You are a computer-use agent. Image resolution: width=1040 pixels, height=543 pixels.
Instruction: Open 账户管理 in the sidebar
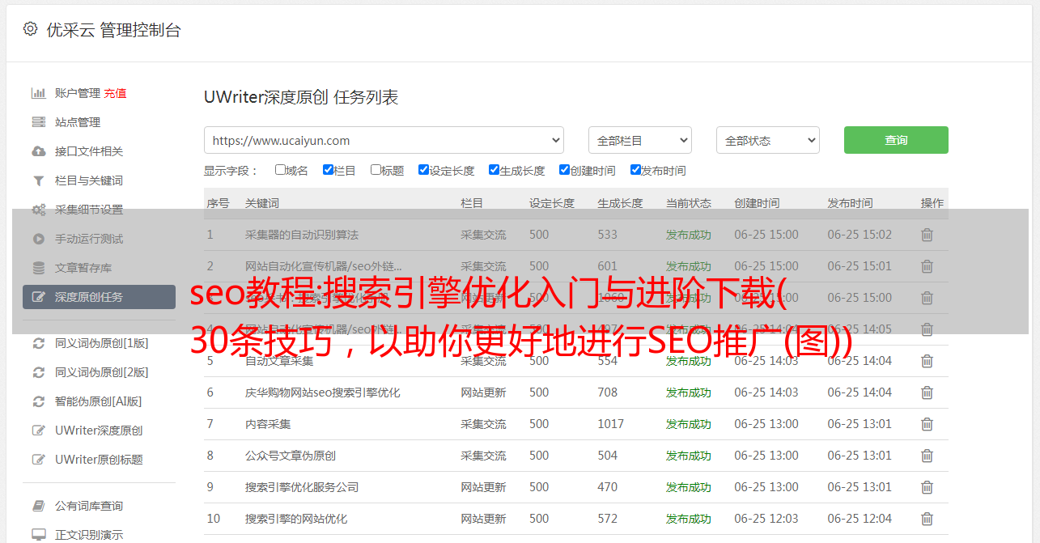(x=78, y=93)
